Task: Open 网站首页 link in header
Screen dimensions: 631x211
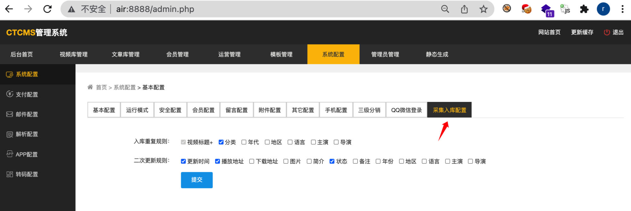Action: point(549,32)
